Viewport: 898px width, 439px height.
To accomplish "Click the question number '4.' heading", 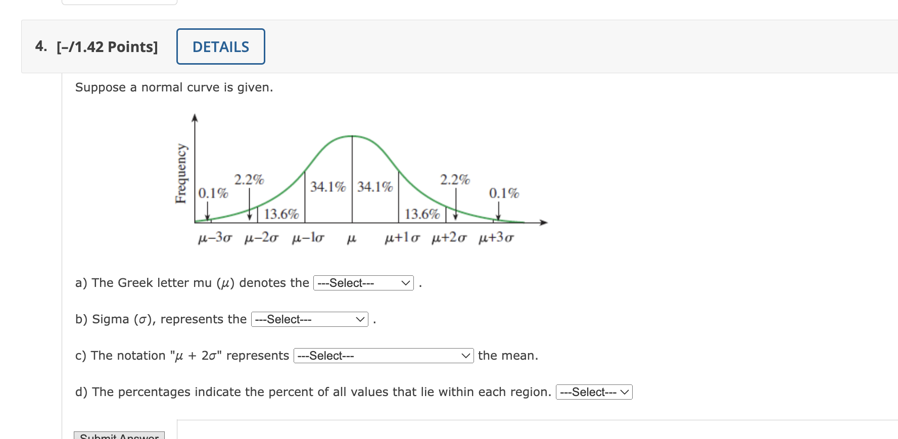I will tap(41, 46).
